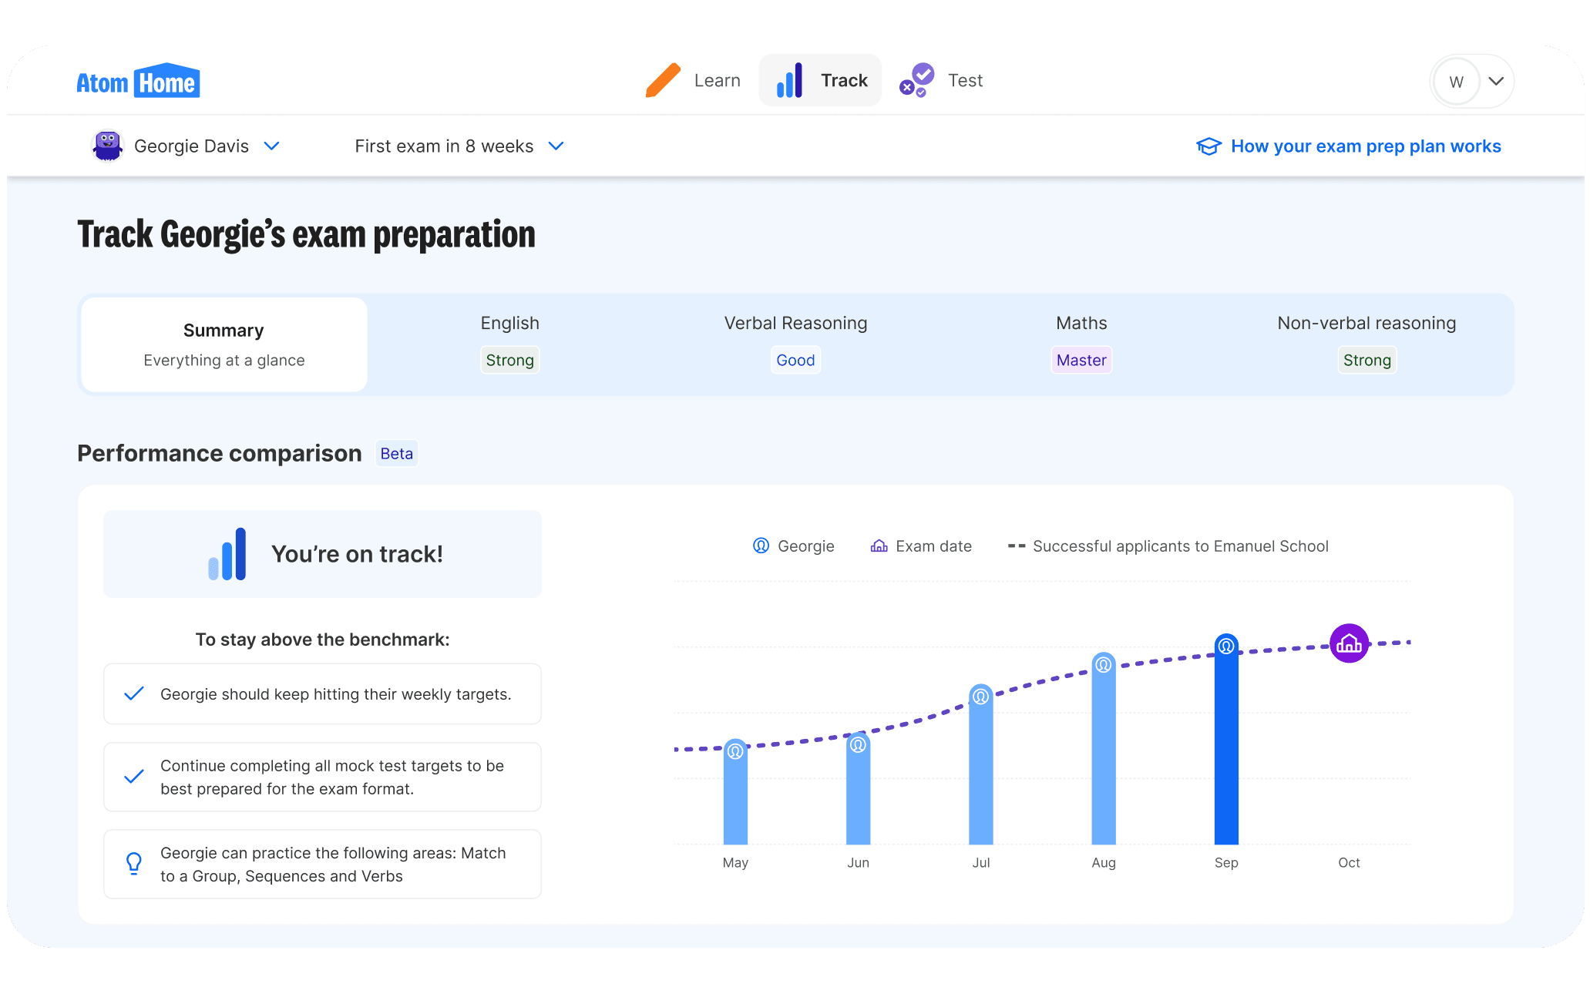Toggle the weekly targets checkmark

point(133,693)
